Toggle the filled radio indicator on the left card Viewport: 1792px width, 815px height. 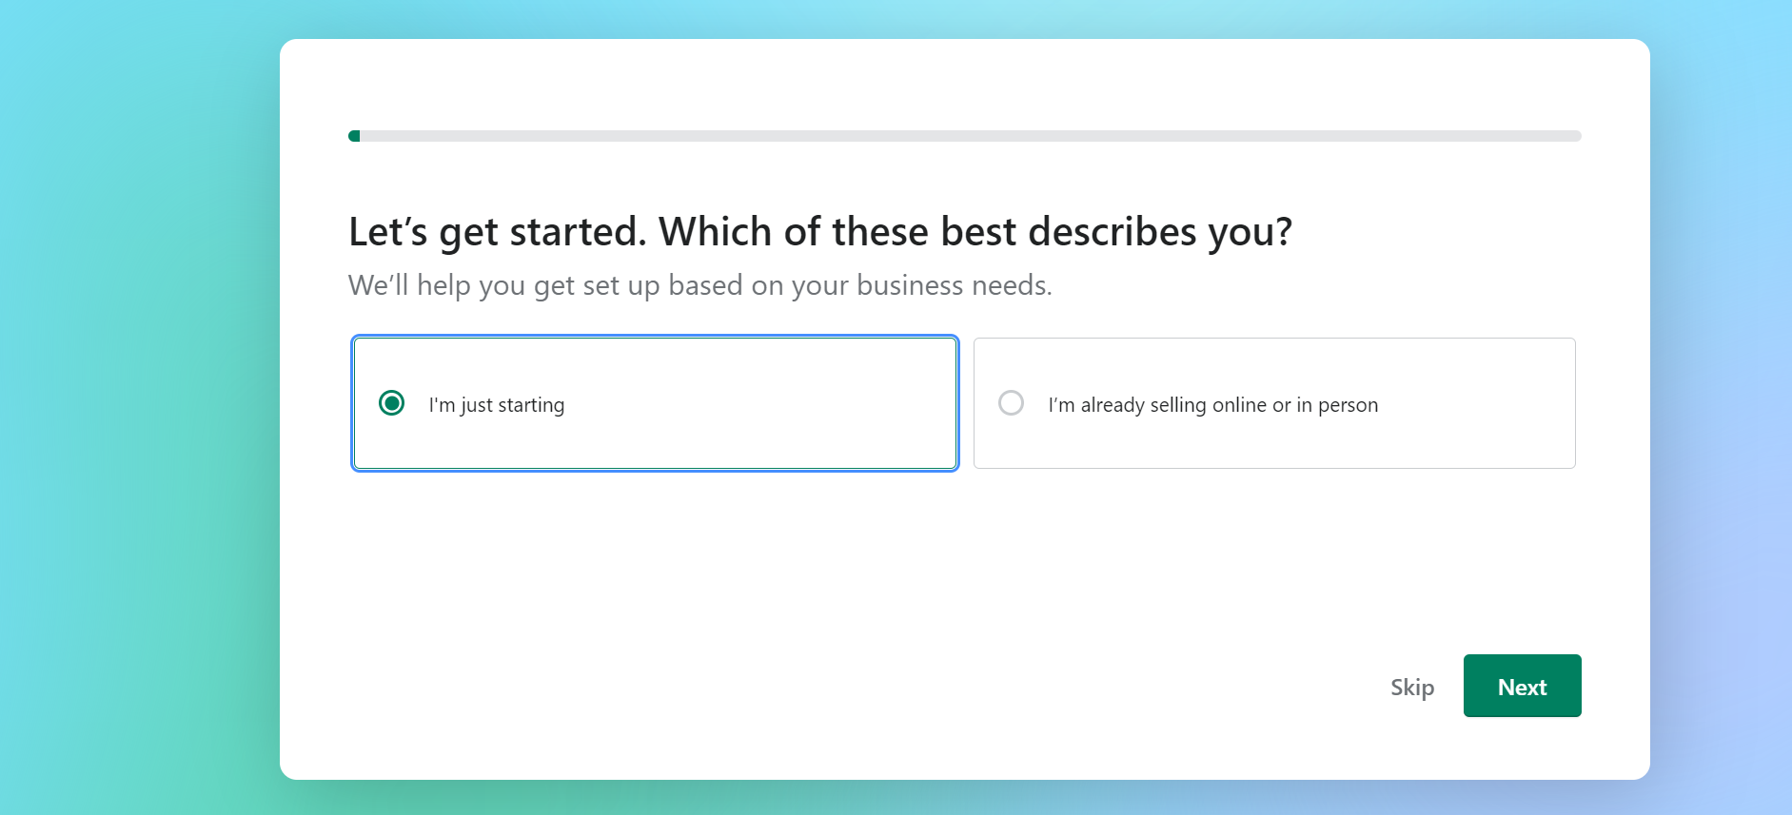click(389, 403)
